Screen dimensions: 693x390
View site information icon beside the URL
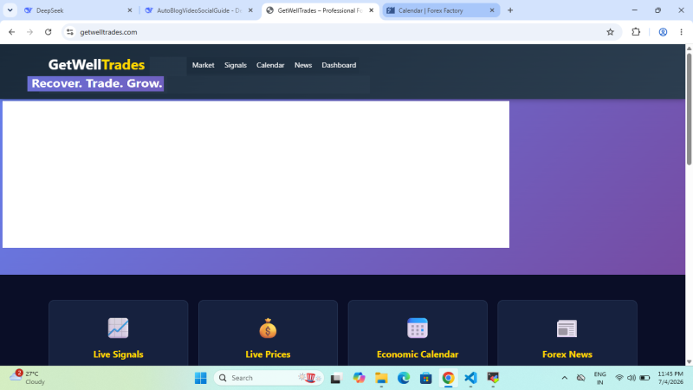coord(70,32)
